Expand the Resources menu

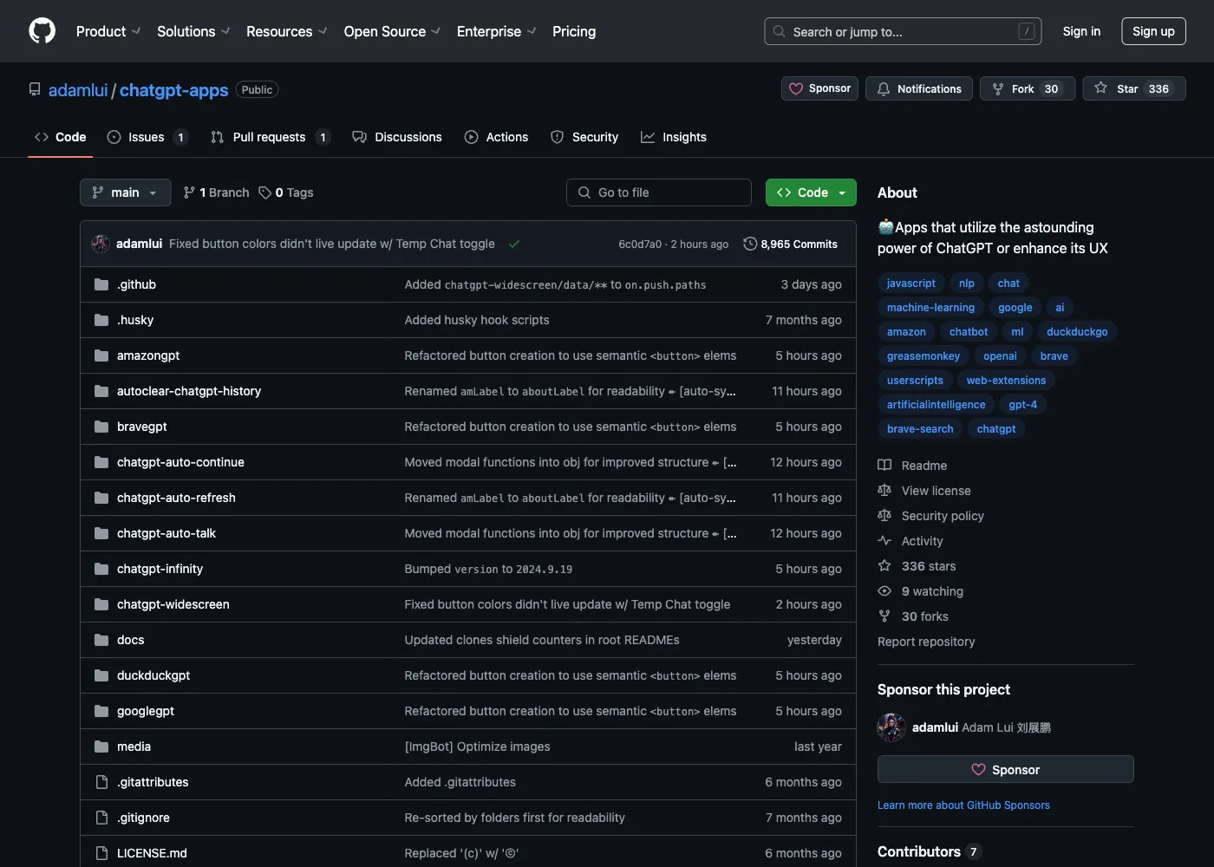(287, 31)
